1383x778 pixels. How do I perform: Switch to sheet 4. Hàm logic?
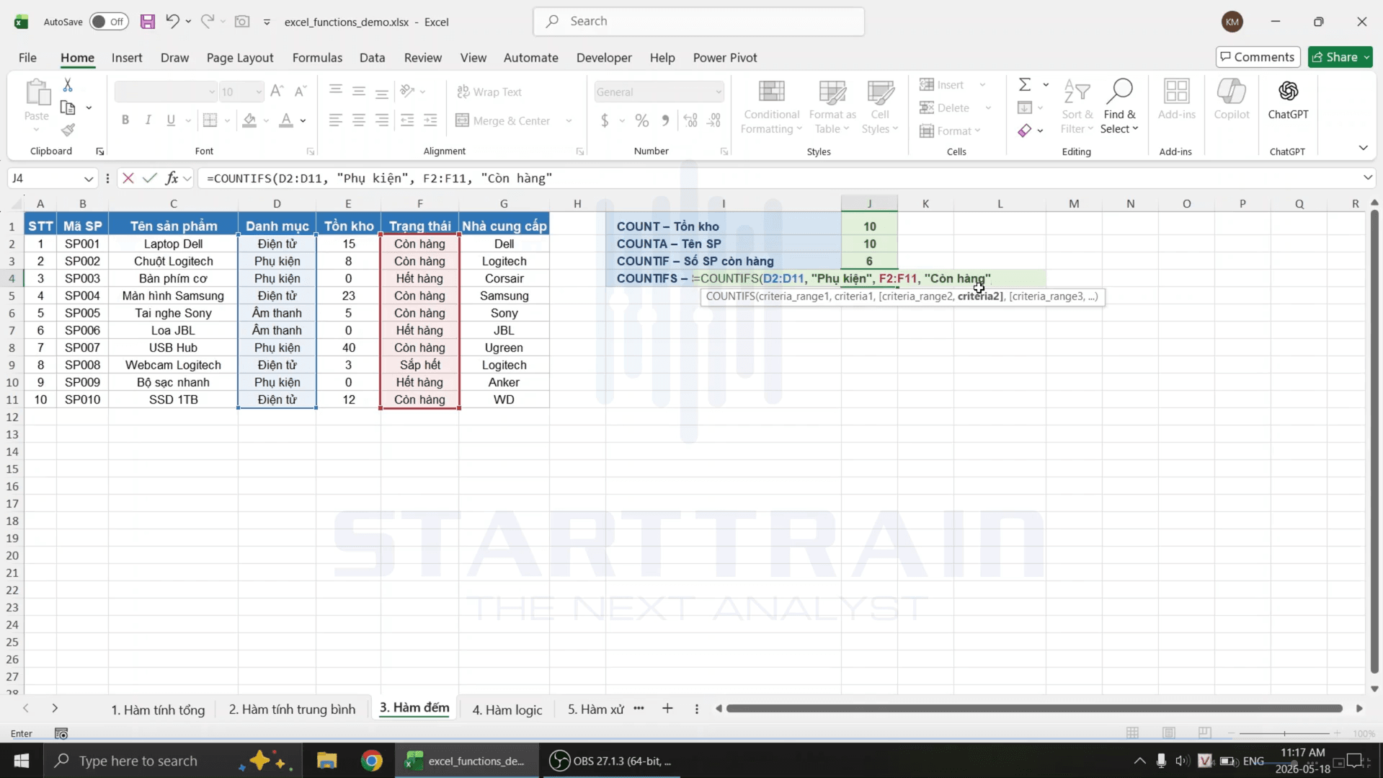[507, 710]
